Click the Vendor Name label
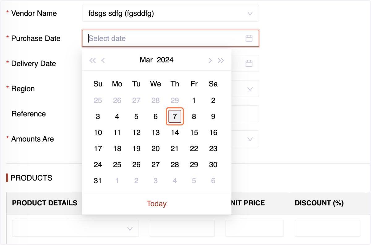This screenshot has width=371, height=245. (34, 13)
